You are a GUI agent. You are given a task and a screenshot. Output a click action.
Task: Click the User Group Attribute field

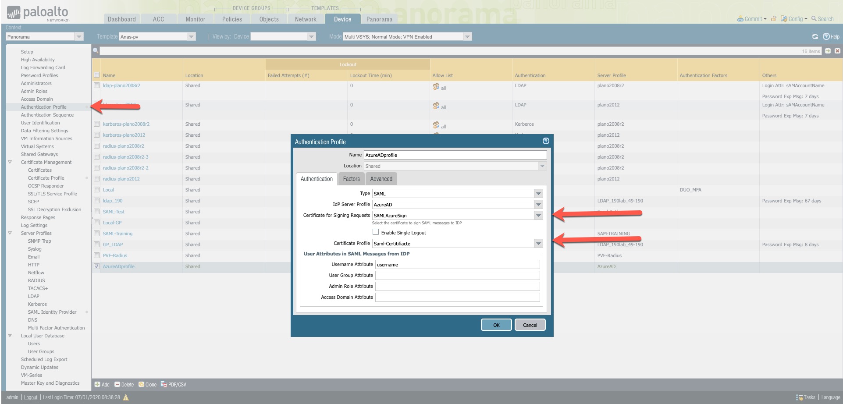[457, 276]
